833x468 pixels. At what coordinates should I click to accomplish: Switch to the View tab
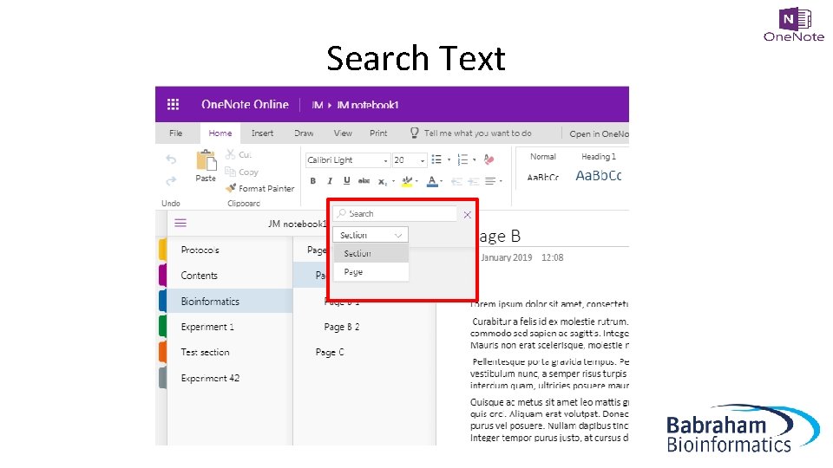[343, 133]
